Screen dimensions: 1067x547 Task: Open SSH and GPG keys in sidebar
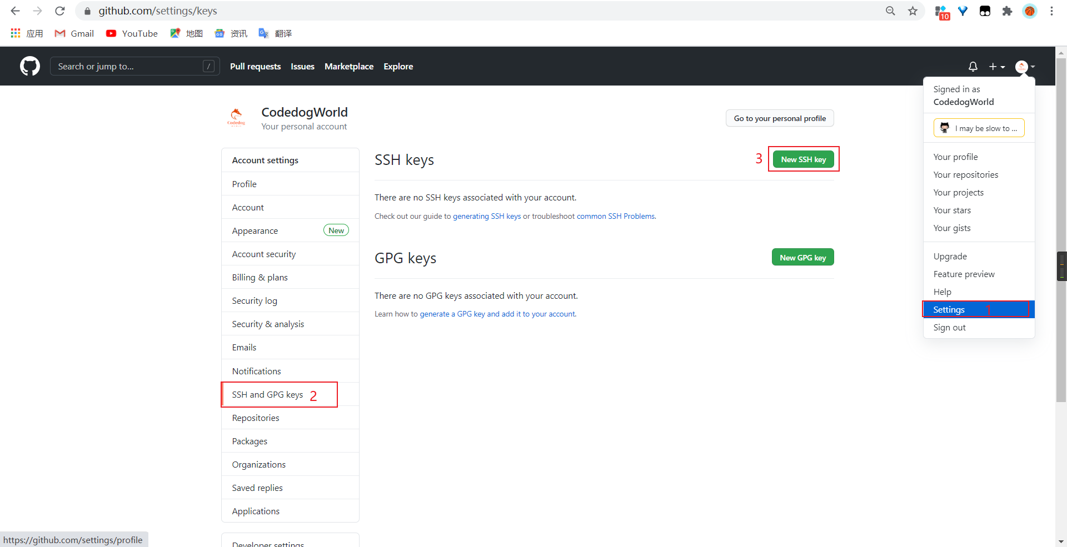(267, 394)
